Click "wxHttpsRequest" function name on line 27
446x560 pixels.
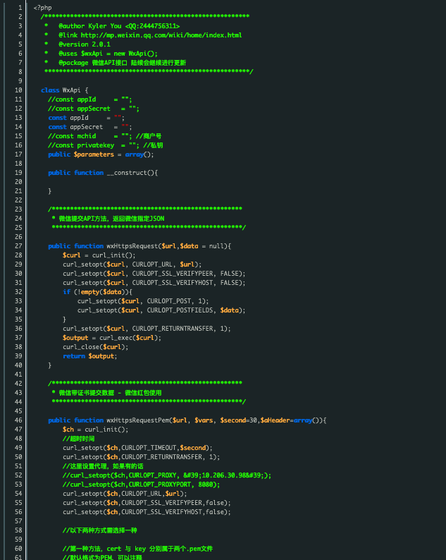132,246
